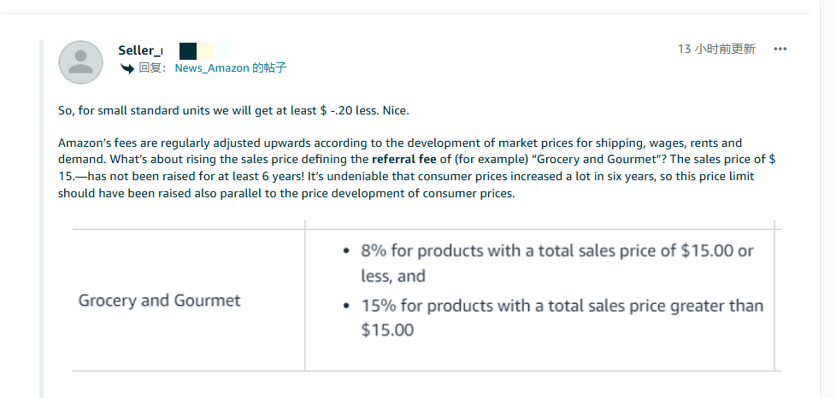Click the sentence ending with 'less. Nice.'
This screenshot has height=398, width=836.
[x=233, y=111]
